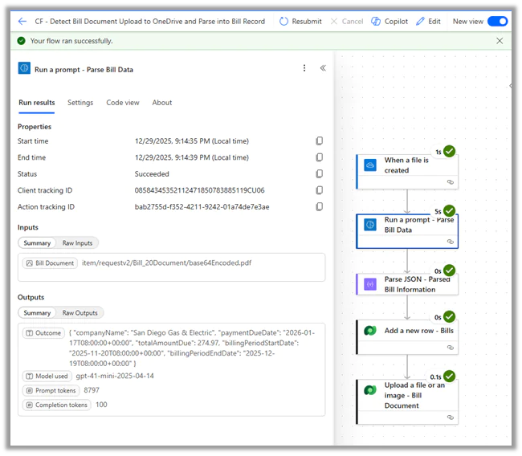Click Dataverse icon on Upload a file card
Screen dimensions: 522x456
coord(370,390)
